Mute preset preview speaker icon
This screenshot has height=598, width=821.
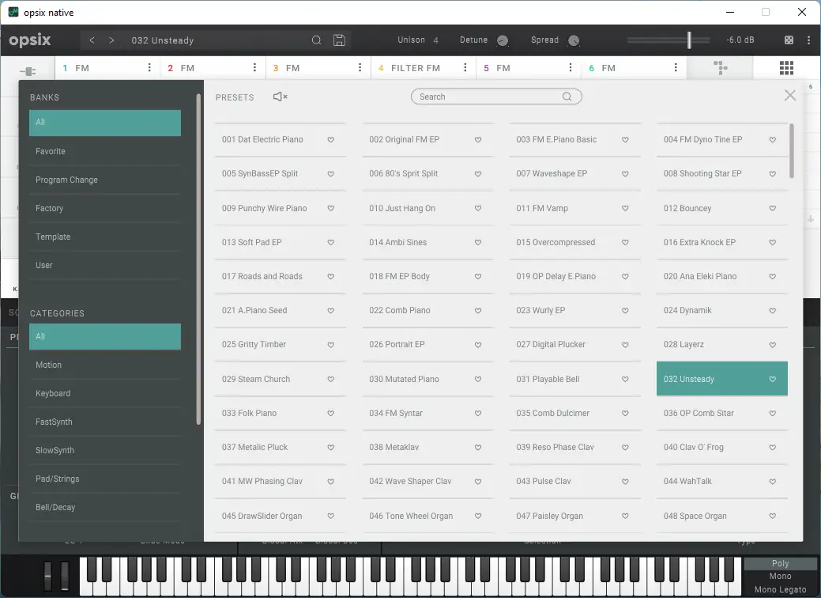point(281,97)
